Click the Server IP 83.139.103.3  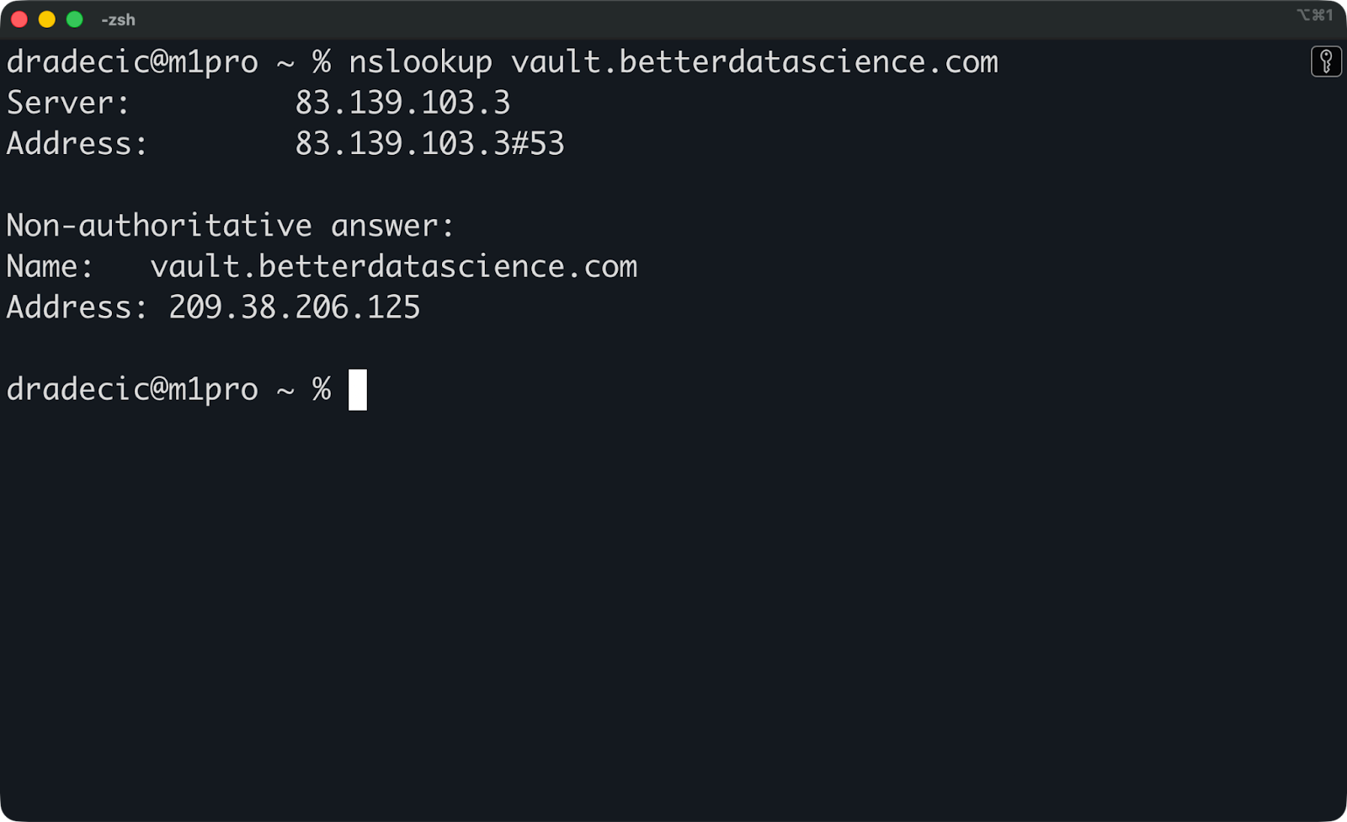(x=402, y=102)
